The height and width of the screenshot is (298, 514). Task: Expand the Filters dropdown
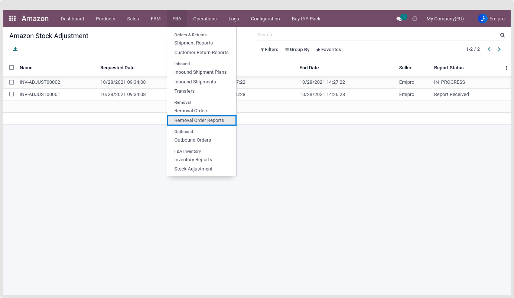click(x=269, y=50)
